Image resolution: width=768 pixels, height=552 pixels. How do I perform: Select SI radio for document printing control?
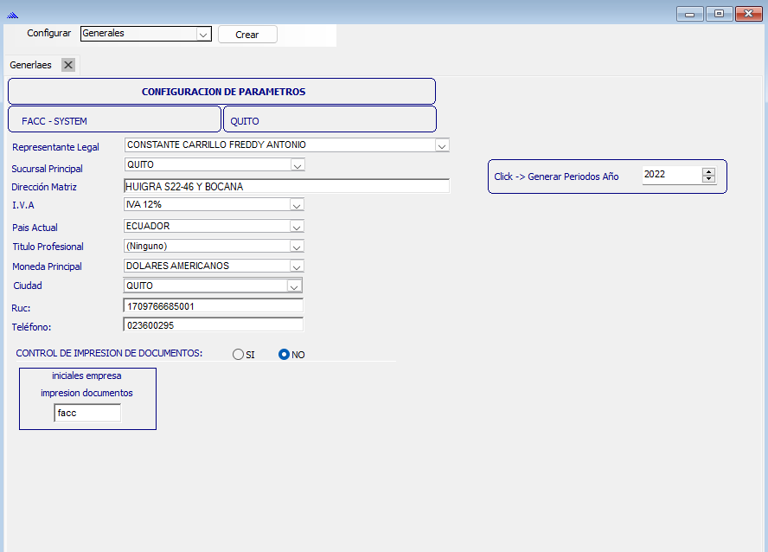(x=239, y=355)
